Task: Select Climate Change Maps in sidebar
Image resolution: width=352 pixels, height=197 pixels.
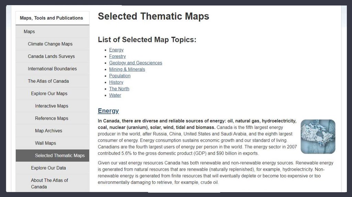Action: click(50, 44)
